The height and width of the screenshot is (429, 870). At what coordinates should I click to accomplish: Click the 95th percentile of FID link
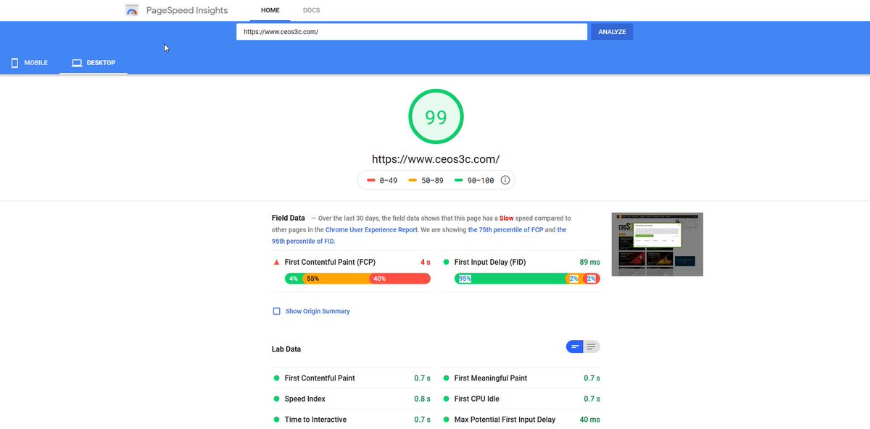click(304, 241)
